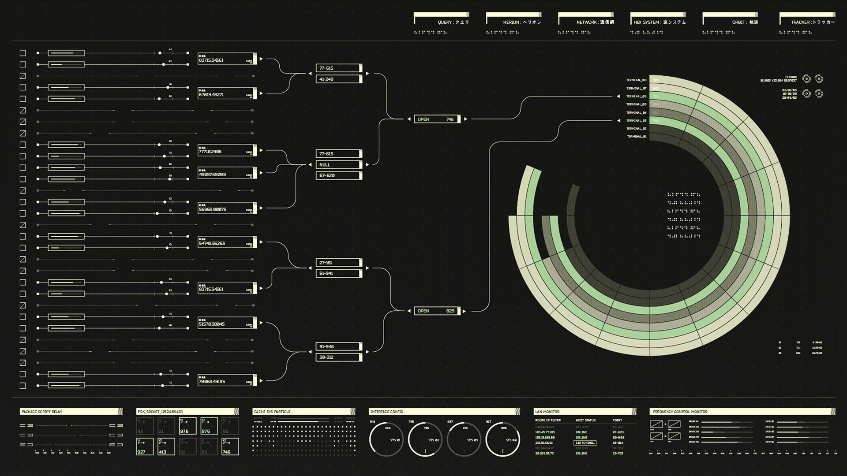
Task: Switch to the NETWORK tab
Action: (x=586, y=19)
